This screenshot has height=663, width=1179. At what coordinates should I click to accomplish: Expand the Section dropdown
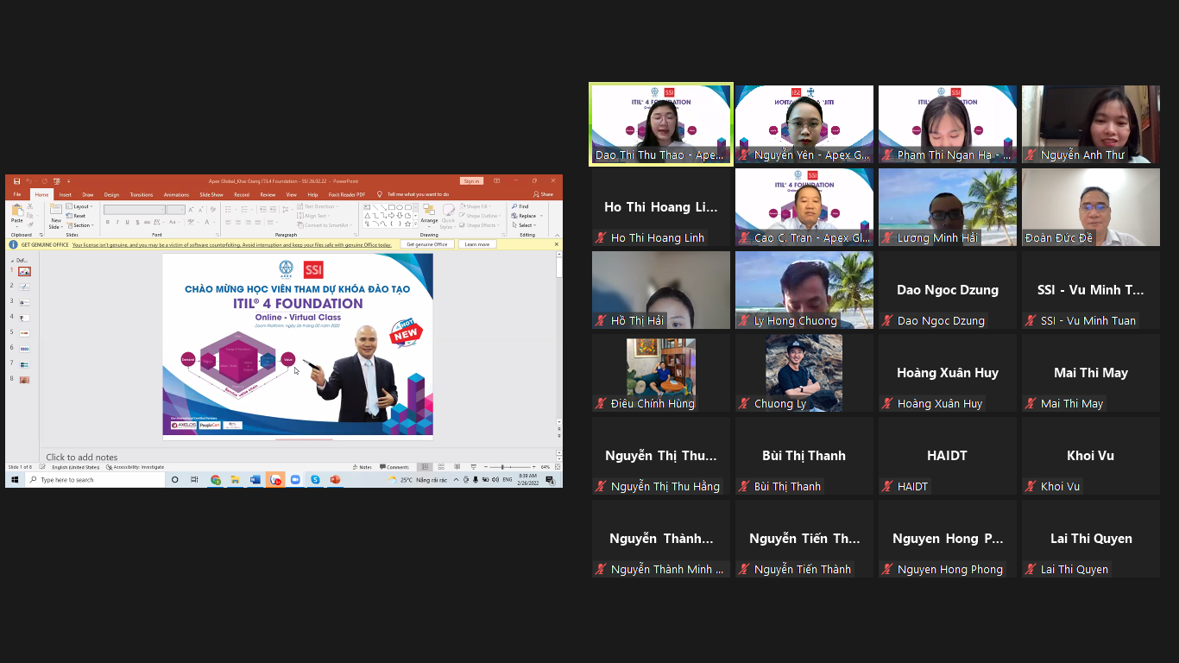click(x=80, y=225)
